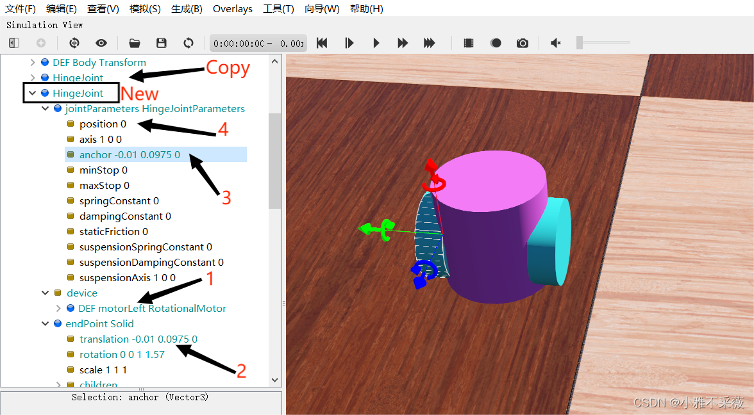The image size is (754, 415).
Task: Collapse the jointParameters HingeJointParameters node
Action: [45, 109]
